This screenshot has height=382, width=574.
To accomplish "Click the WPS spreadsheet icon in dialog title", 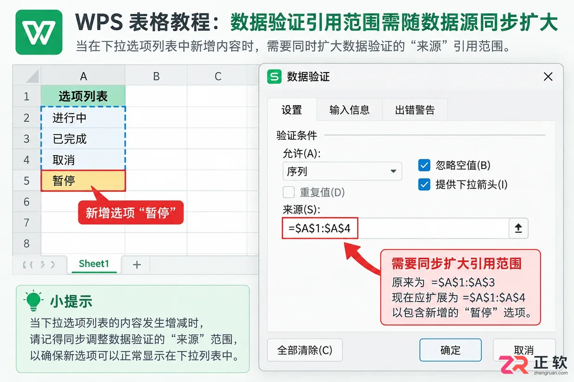I will (x=274, y=76).
